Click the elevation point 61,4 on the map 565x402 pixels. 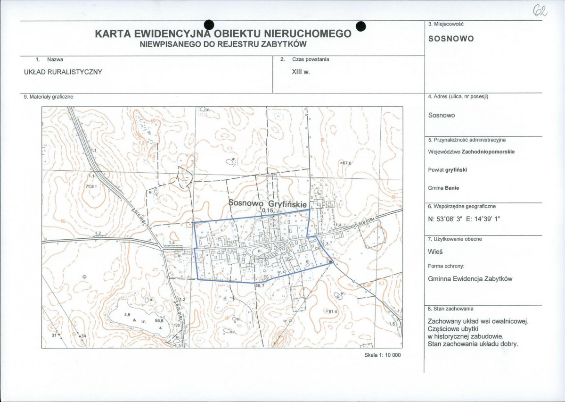[x=332, y=311]
